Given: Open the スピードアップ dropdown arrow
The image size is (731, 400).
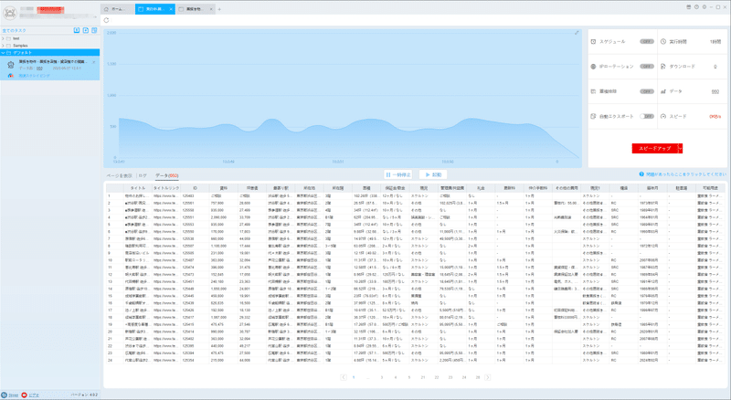Looking at the screenshot, I should [x=679, y=148].
